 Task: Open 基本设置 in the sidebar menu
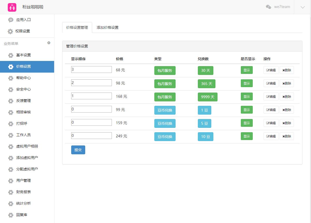(x=24, y=55)
